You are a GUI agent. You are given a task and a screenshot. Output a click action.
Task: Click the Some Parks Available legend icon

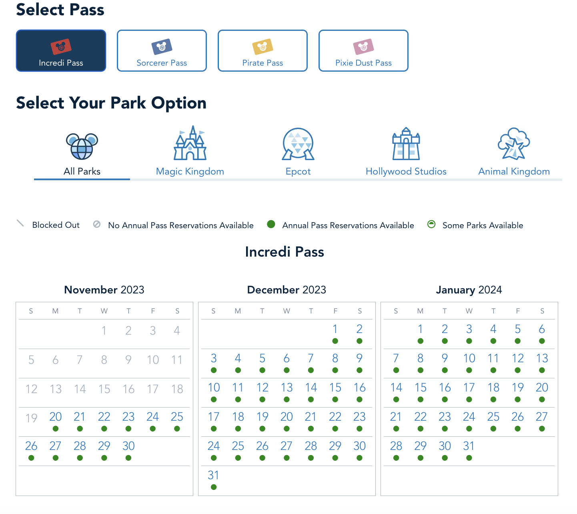pos(431,224)
